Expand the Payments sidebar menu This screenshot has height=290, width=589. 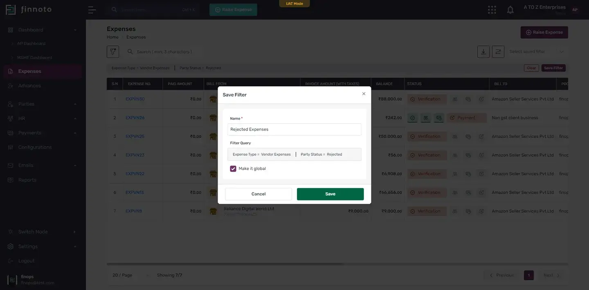click(x=42, y=133)
